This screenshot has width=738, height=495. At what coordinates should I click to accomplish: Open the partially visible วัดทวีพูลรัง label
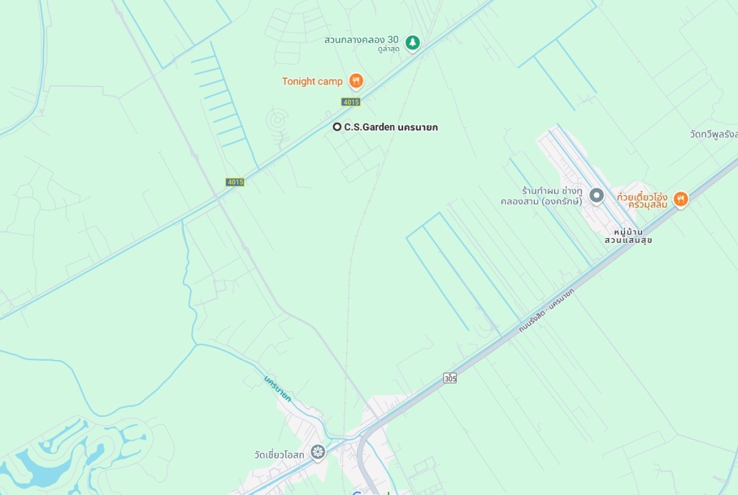[713, 134]
